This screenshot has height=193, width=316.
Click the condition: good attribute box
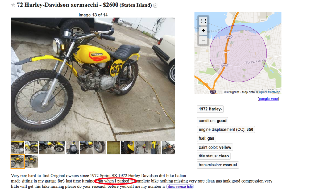(212, 121)
